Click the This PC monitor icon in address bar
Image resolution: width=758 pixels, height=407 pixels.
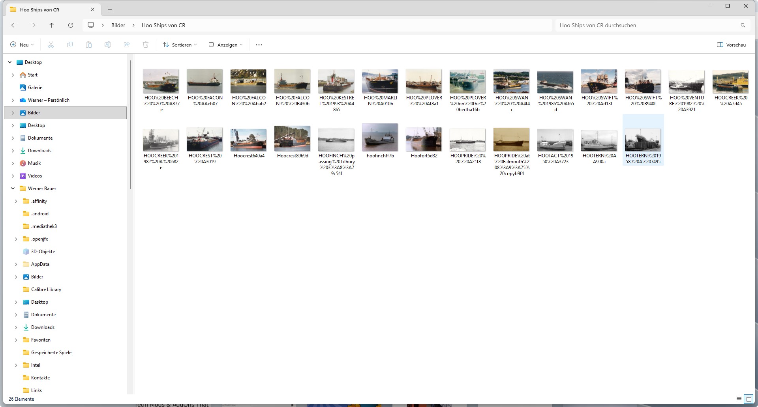coord(91,25)
